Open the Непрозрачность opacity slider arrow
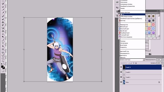 point(162,60)
